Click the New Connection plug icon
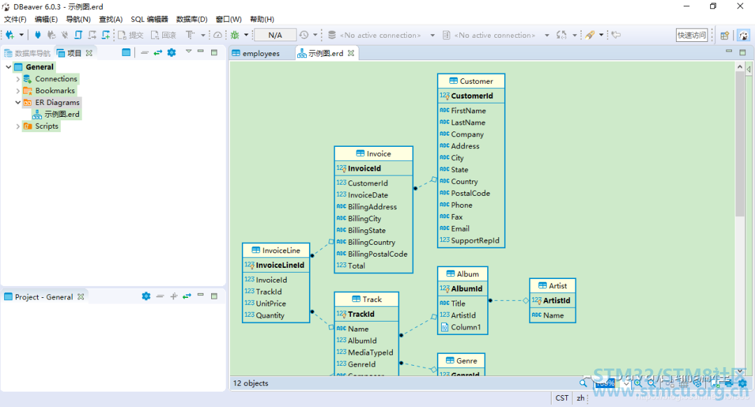Screen dimensions: 755x407 pos(10,35)
